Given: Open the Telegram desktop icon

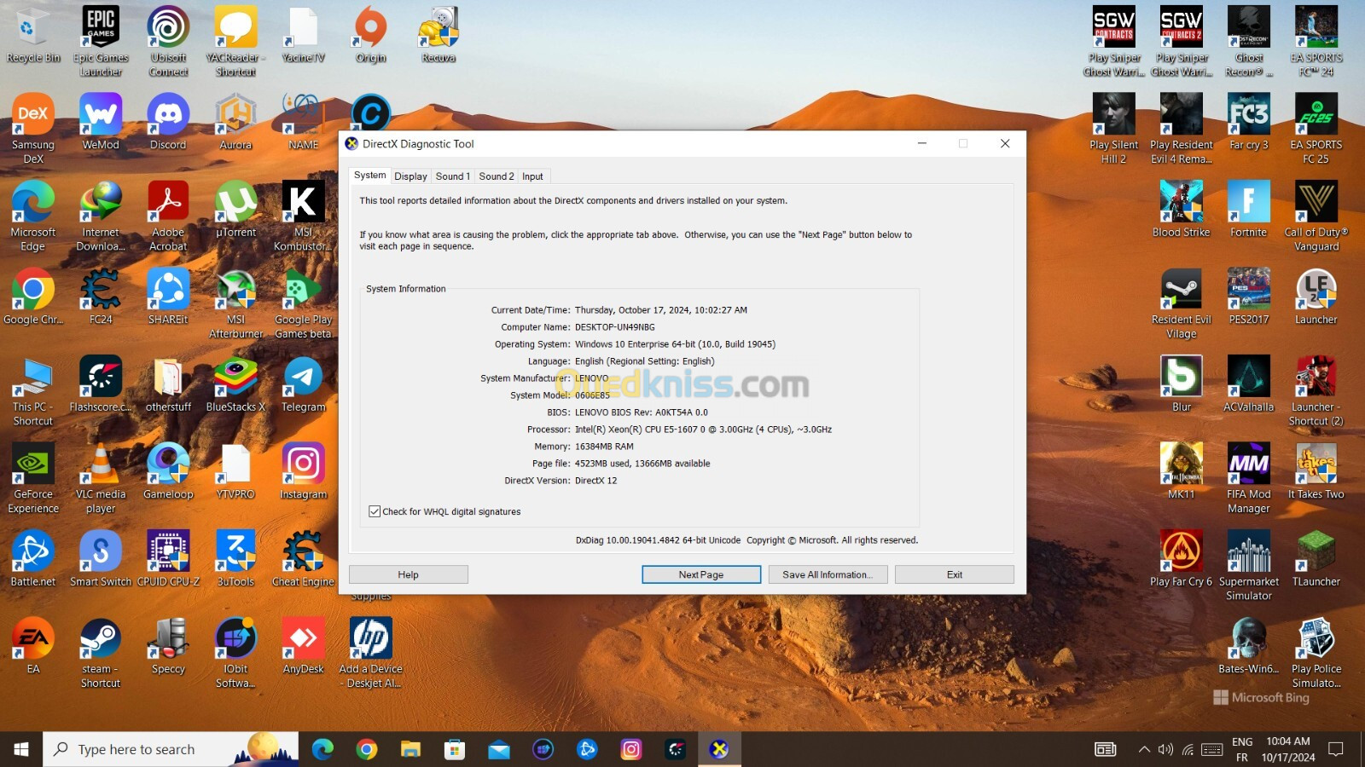Looking at the screenshot, I should [x=303, y=383].
